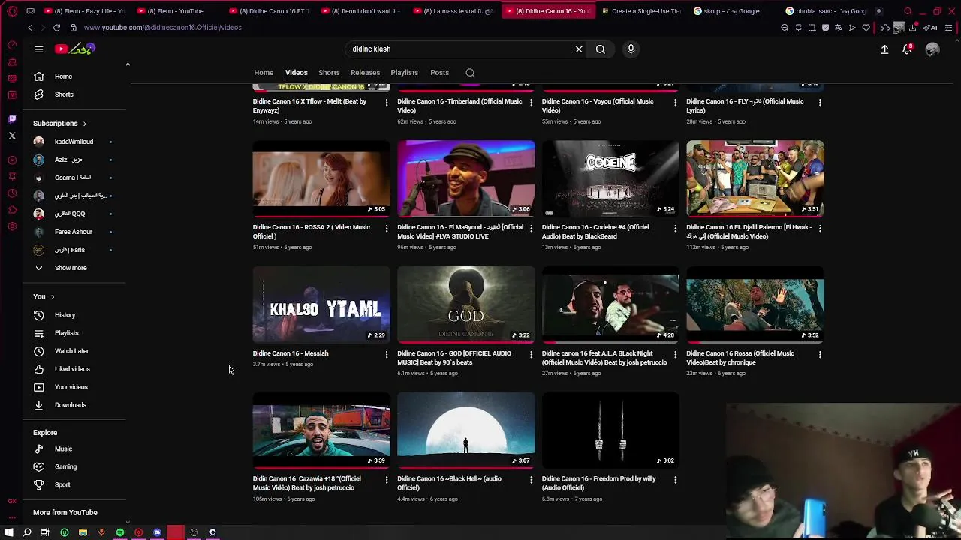Open watch History
This screenshot has height=540, width=961.
pyautogui.click(x=74, y=315)
